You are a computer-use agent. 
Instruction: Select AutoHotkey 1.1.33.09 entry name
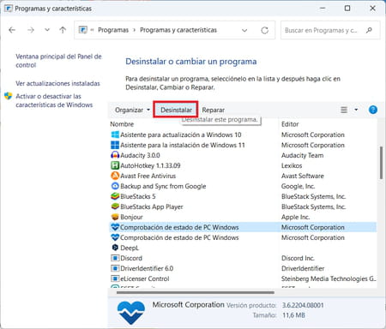click(150, 165)
